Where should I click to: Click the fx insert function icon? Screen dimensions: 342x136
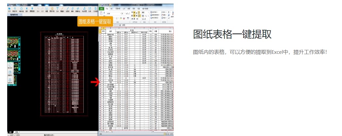(x=120, y=25)
